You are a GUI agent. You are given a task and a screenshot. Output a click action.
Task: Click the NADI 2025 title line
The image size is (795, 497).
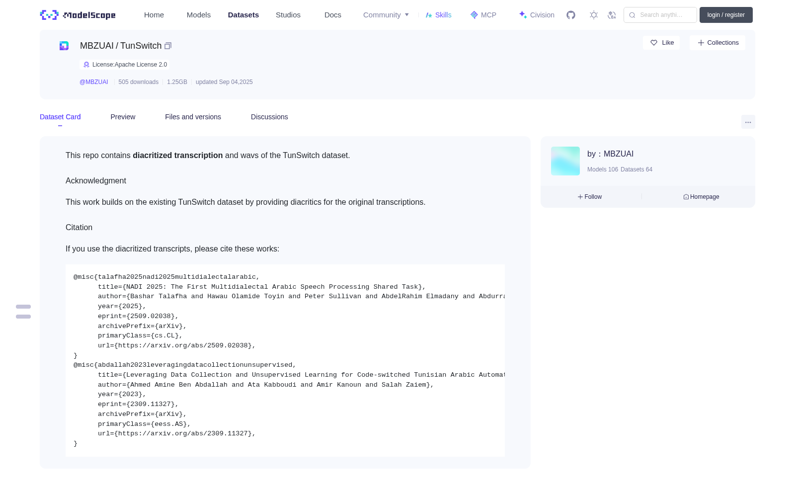point(262,287)
